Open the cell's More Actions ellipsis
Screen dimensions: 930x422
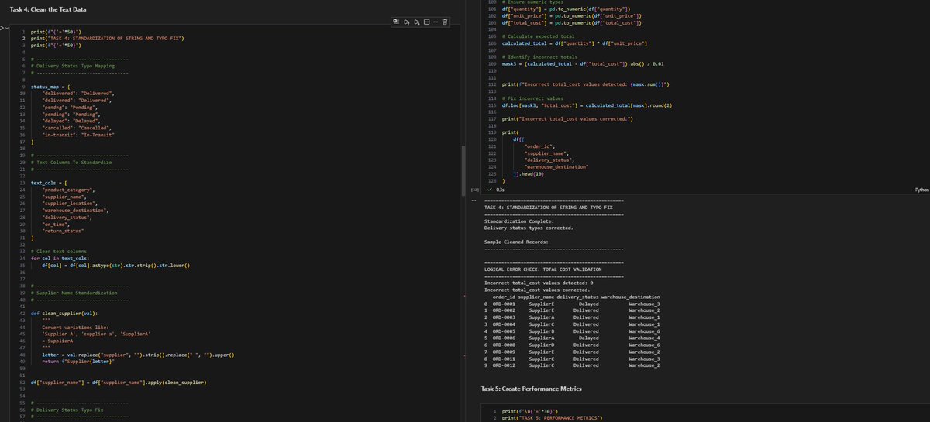tap(436, 22)
